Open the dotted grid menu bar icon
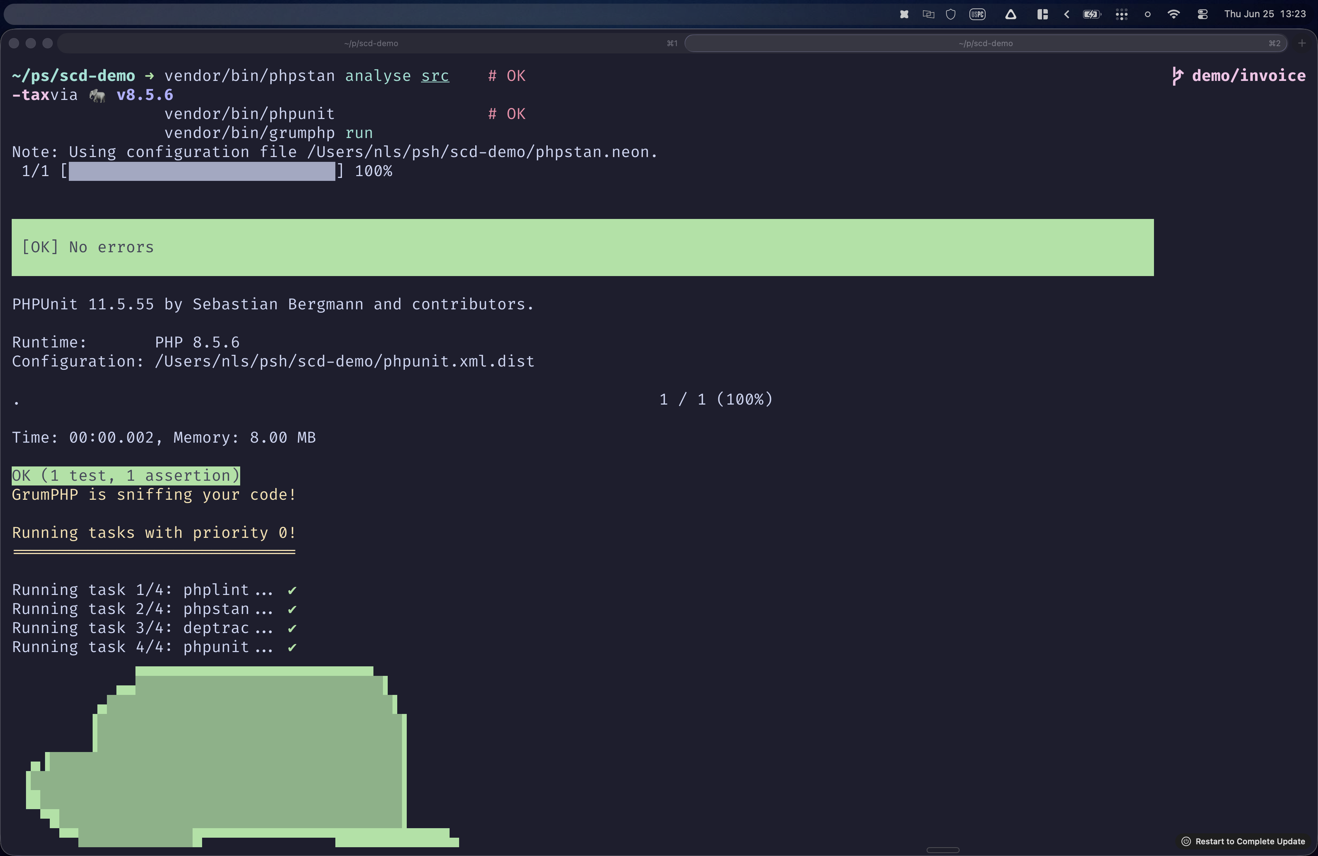This screenshot has height=856, width=1318. pos(1121,14)
